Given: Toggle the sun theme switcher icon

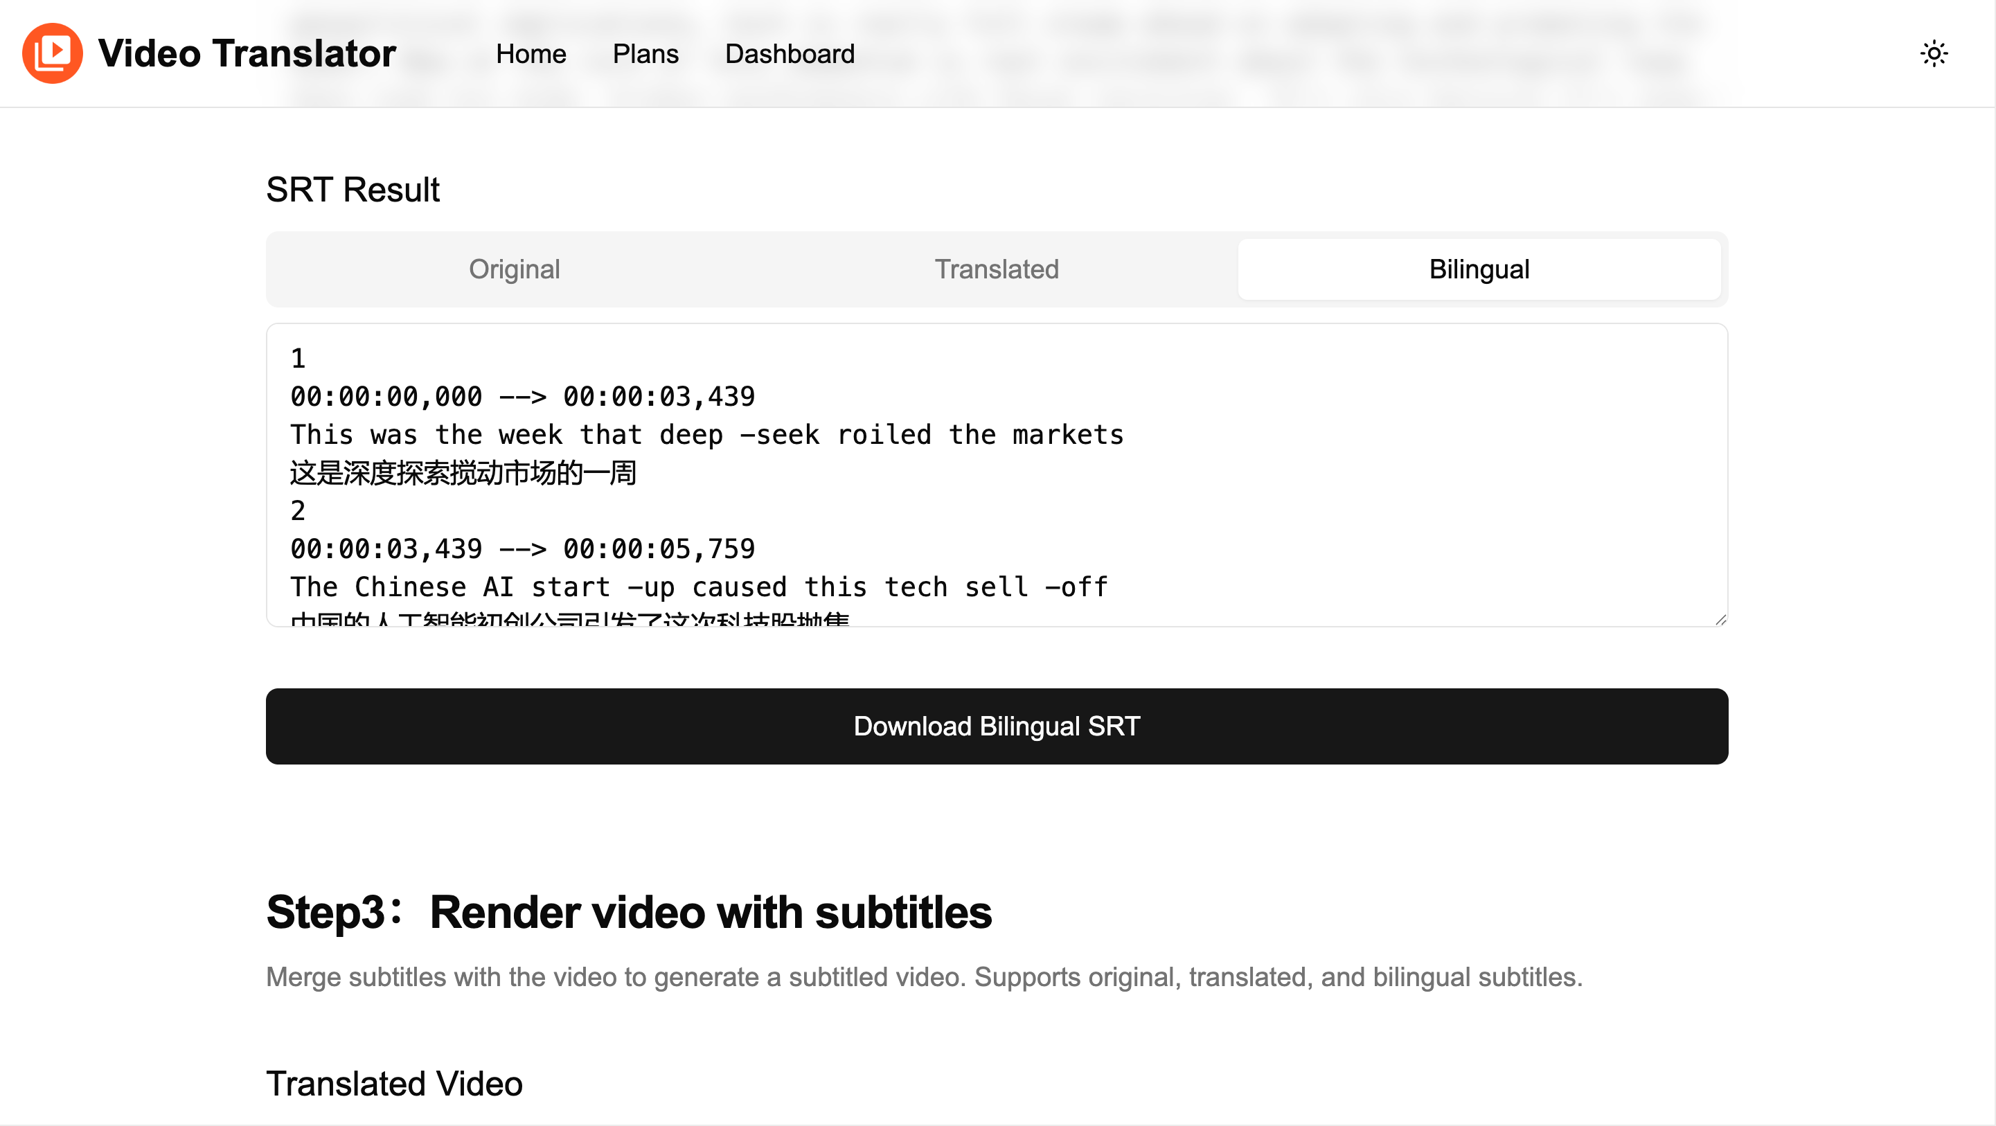Looking at the screenshot, I should [1933, 53].
